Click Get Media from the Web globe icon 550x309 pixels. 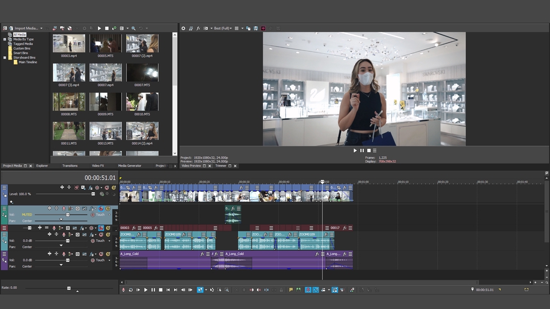pyautogui.click(x=70, y=29)
